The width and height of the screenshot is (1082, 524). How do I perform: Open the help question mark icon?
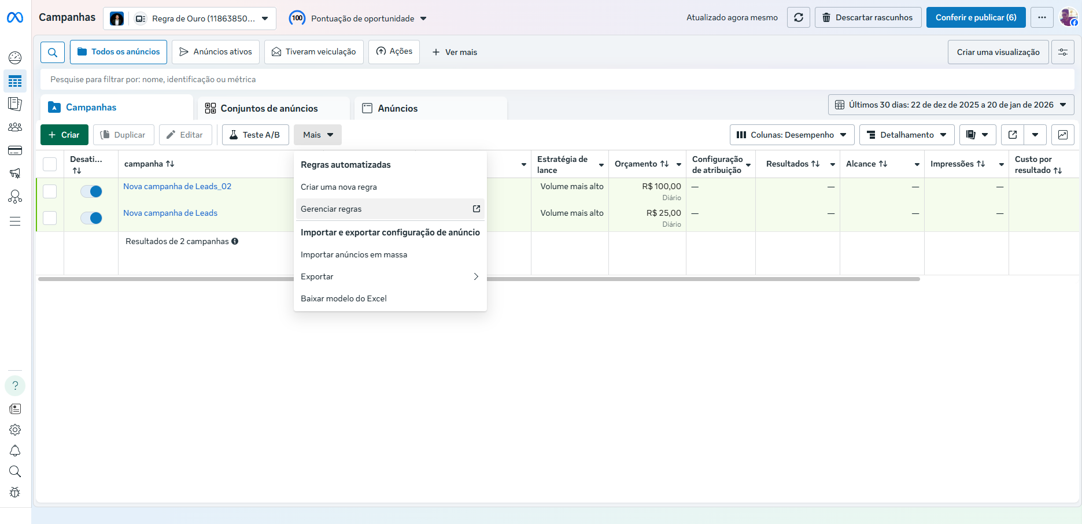pyautogui.click(x=15, y=386)
